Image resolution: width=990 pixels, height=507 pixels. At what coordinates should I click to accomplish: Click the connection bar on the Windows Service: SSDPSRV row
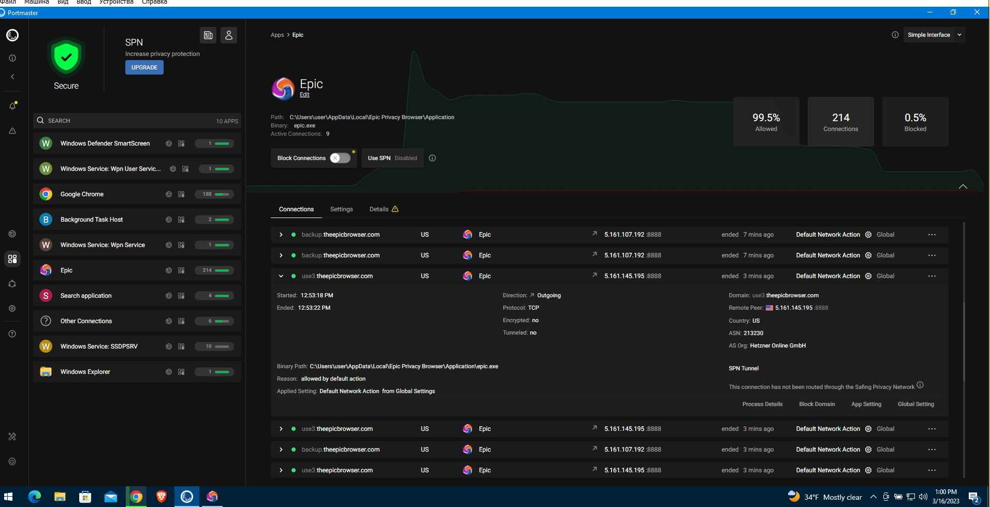click(x=214, y=346)
